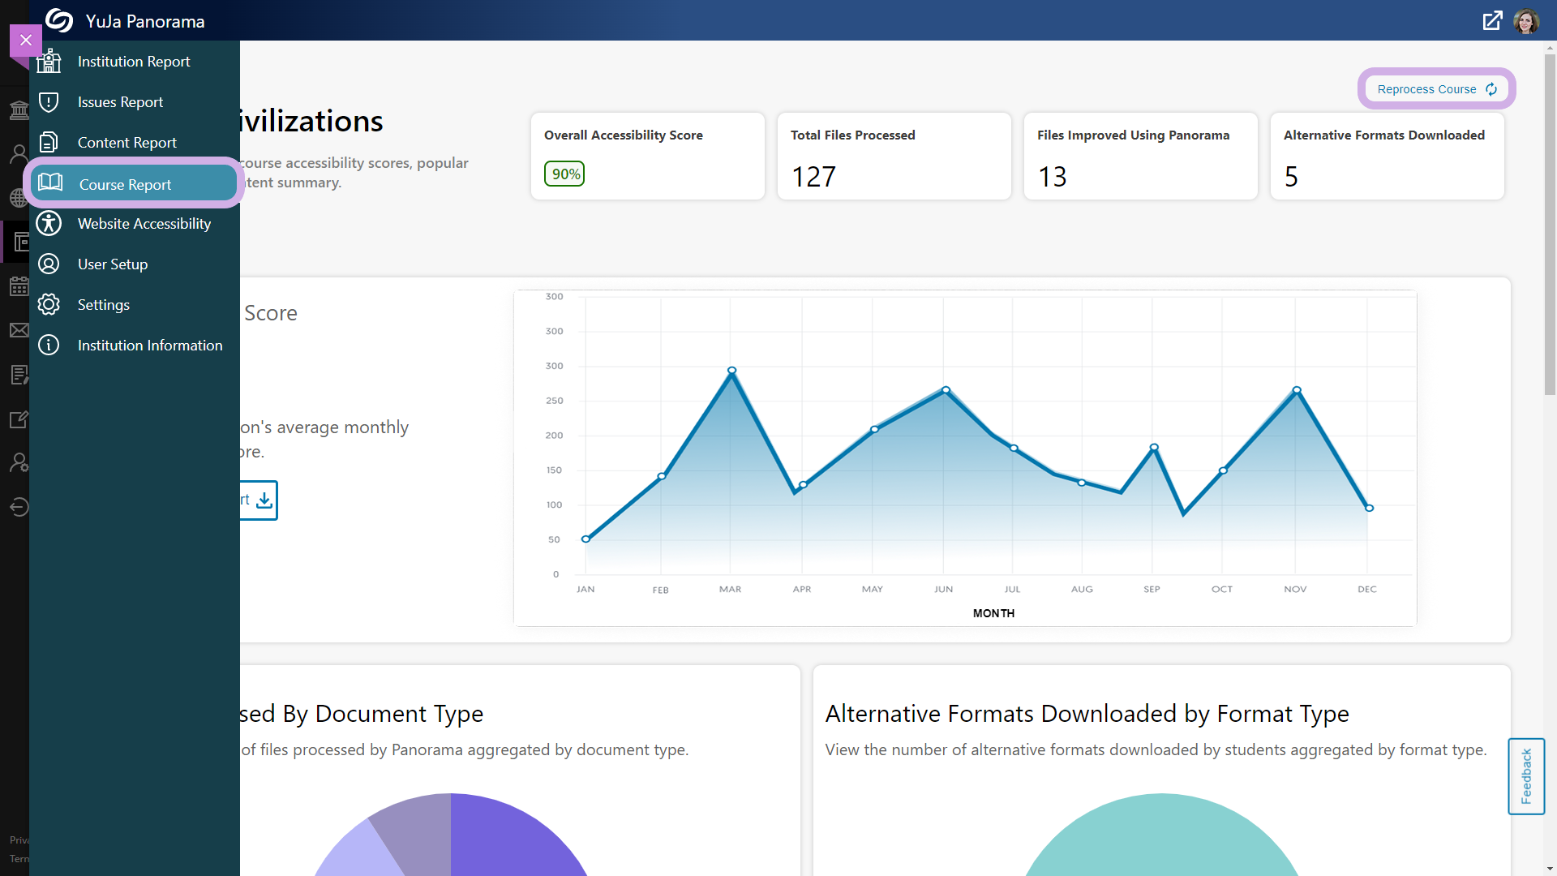Click the MONTH axis label under the chart

pyautogui.click(x=993, y=613)
